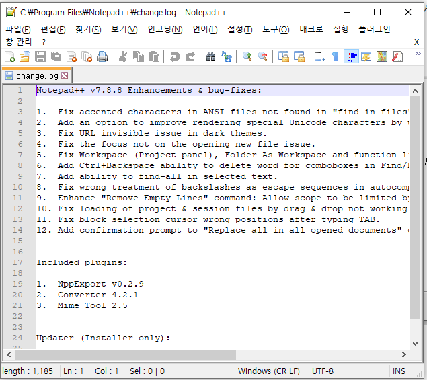This screenshot has width=427, height=380.
Task: Click the Windows (CR LF) status field
Action: 272,371
